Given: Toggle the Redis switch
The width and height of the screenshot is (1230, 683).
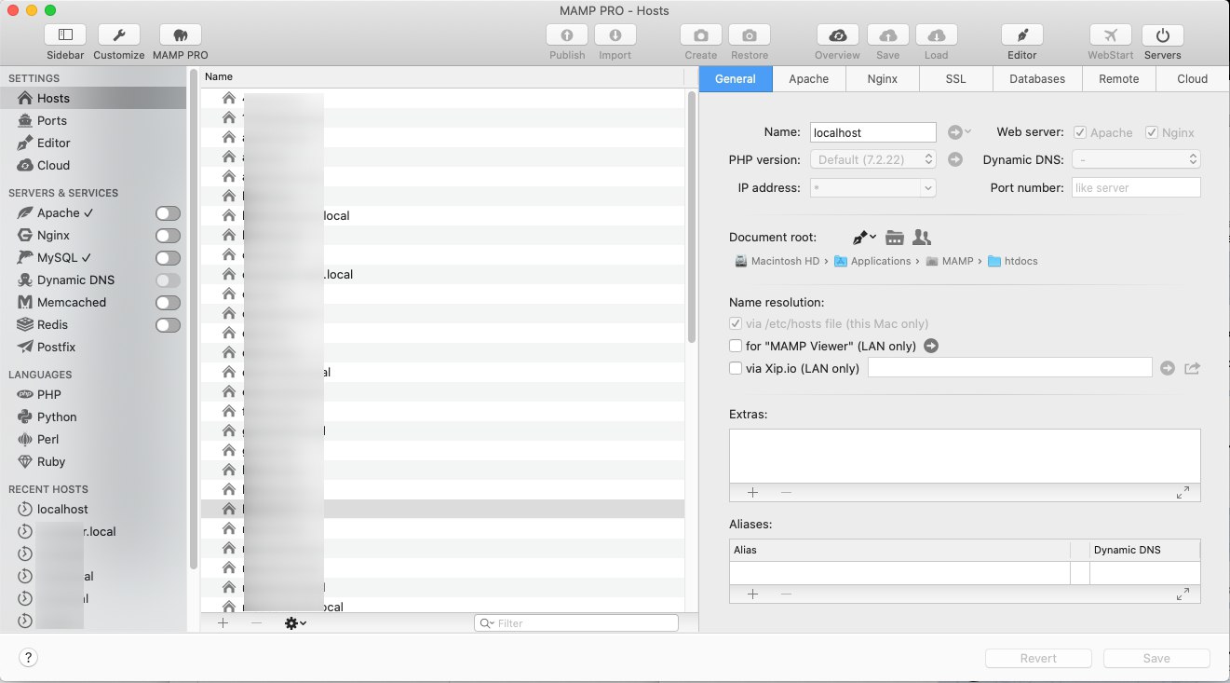Looking at the screenshot, I should coord(168,325).
